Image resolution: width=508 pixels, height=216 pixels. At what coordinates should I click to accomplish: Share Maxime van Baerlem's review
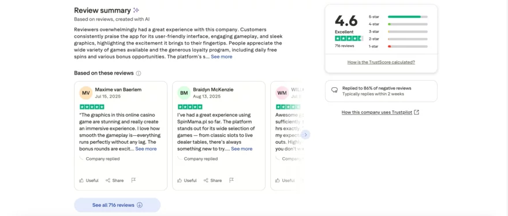click(115, 180)
